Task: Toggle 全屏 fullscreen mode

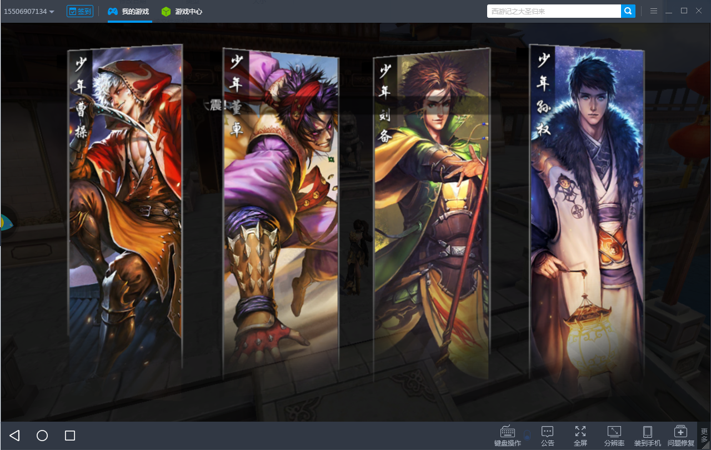Action: [x=580, y=436]
